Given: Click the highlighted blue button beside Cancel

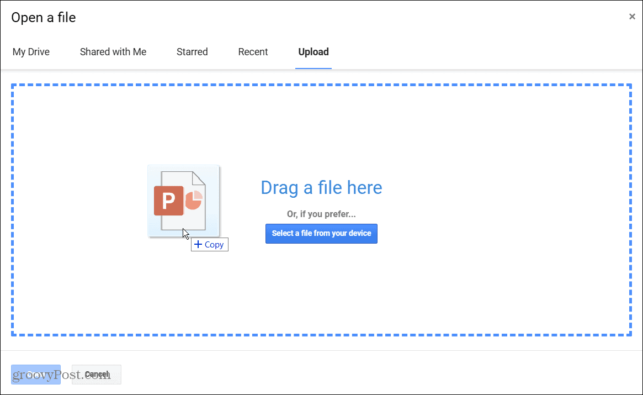Looking at the screenshot, I should pyautogui.click(x=36, y=374).
